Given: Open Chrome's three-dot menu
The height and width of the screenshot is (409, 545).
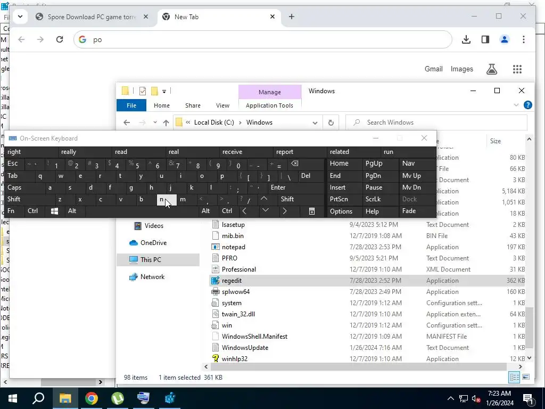Looking at the screenshot, I should (x=524, y=39).
